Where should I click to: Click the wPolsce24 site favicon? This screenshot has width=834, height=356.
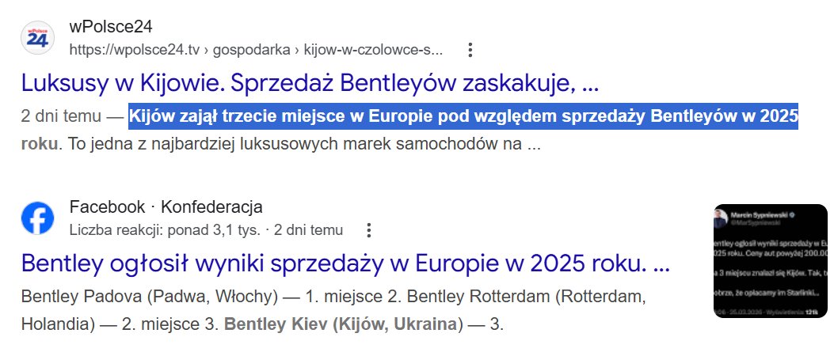37,37
